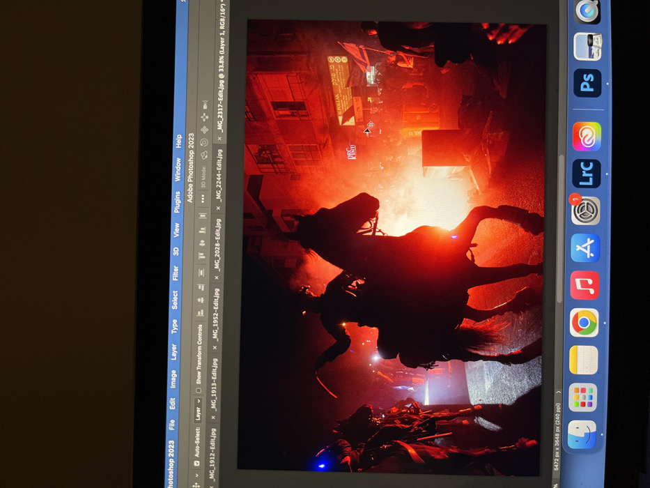The image size is (650, 488).
Task: Open System Settings with the red badge
Action: [x=585, y=211]
